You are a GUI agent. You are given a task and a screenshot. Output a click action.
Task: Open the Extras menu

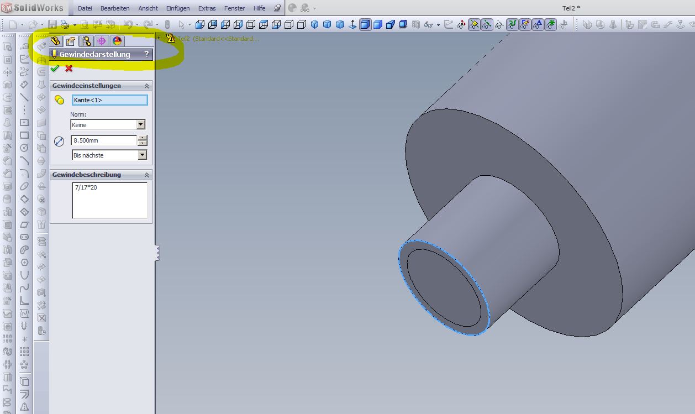207,8
